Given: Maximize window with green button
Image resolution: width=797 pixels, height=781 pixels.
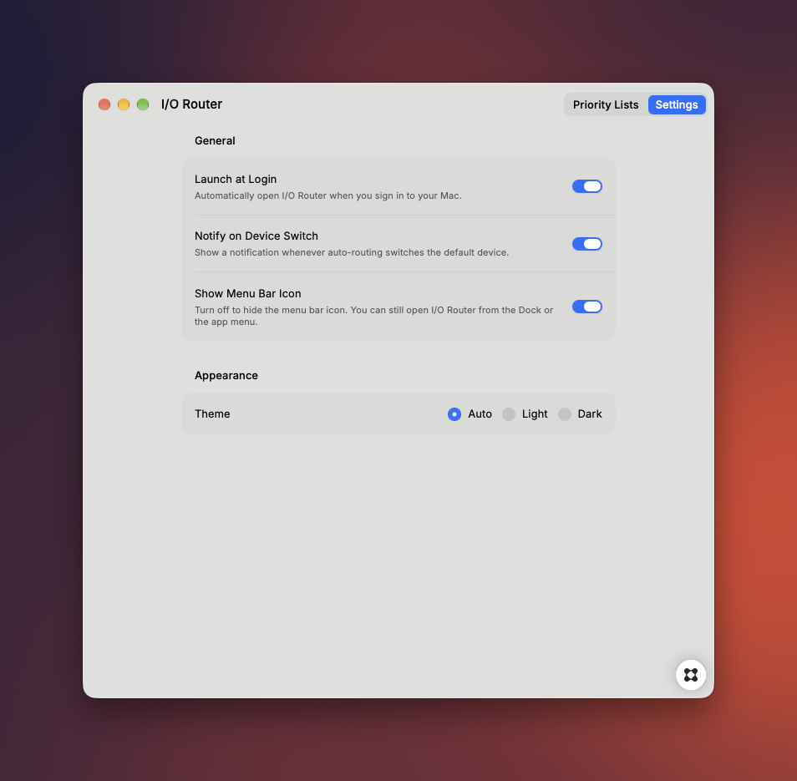Looking at the screenshot, I should click(143, 104).
